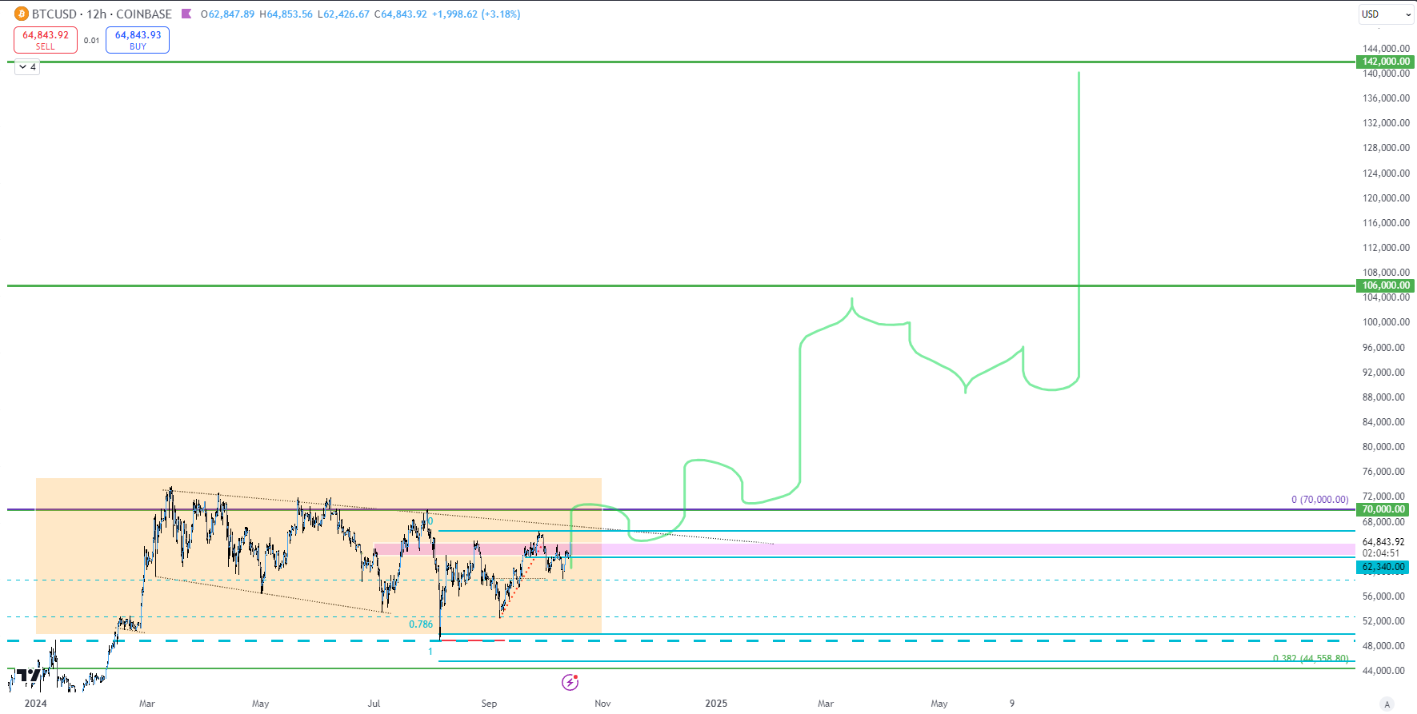The height and width of the screenshot is (714, 1417).
Task: Click the 'Jul' label on the time axis
Action: click(374, 704)
